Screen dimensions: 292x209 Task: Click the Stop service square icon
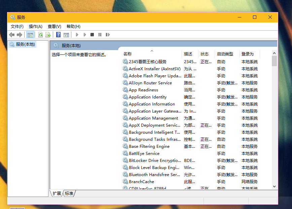pos(92,35)
